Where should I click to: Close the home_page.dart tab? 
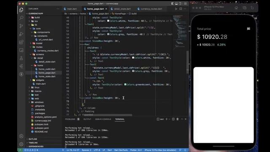click(x=106, y=9)
